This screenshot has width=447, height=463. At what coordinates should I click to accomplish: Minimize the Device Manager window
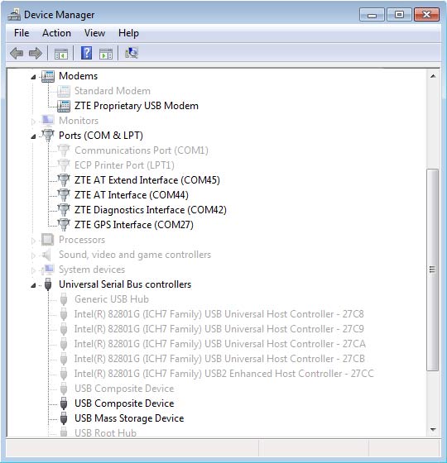pos(372,15)
